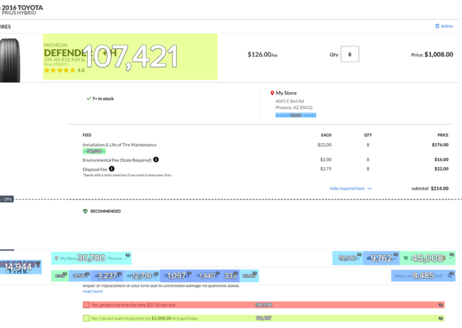Toggle eye icon on the 1,097 overlay

189,273
